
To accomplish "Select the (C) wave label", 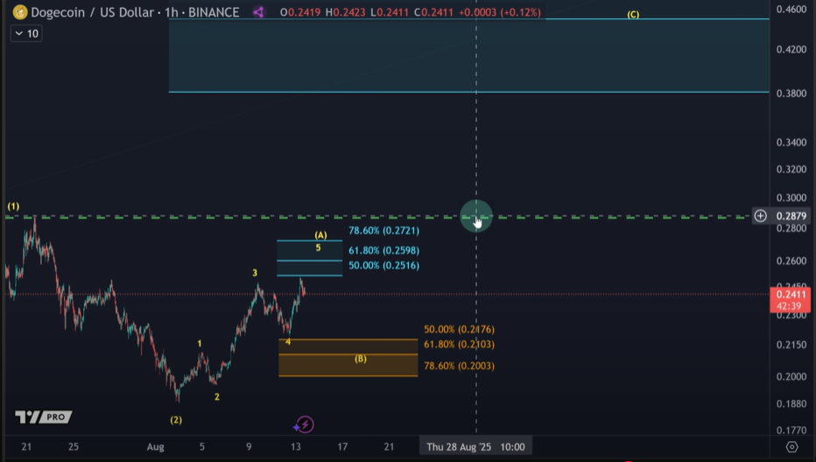I will [633, 15].
